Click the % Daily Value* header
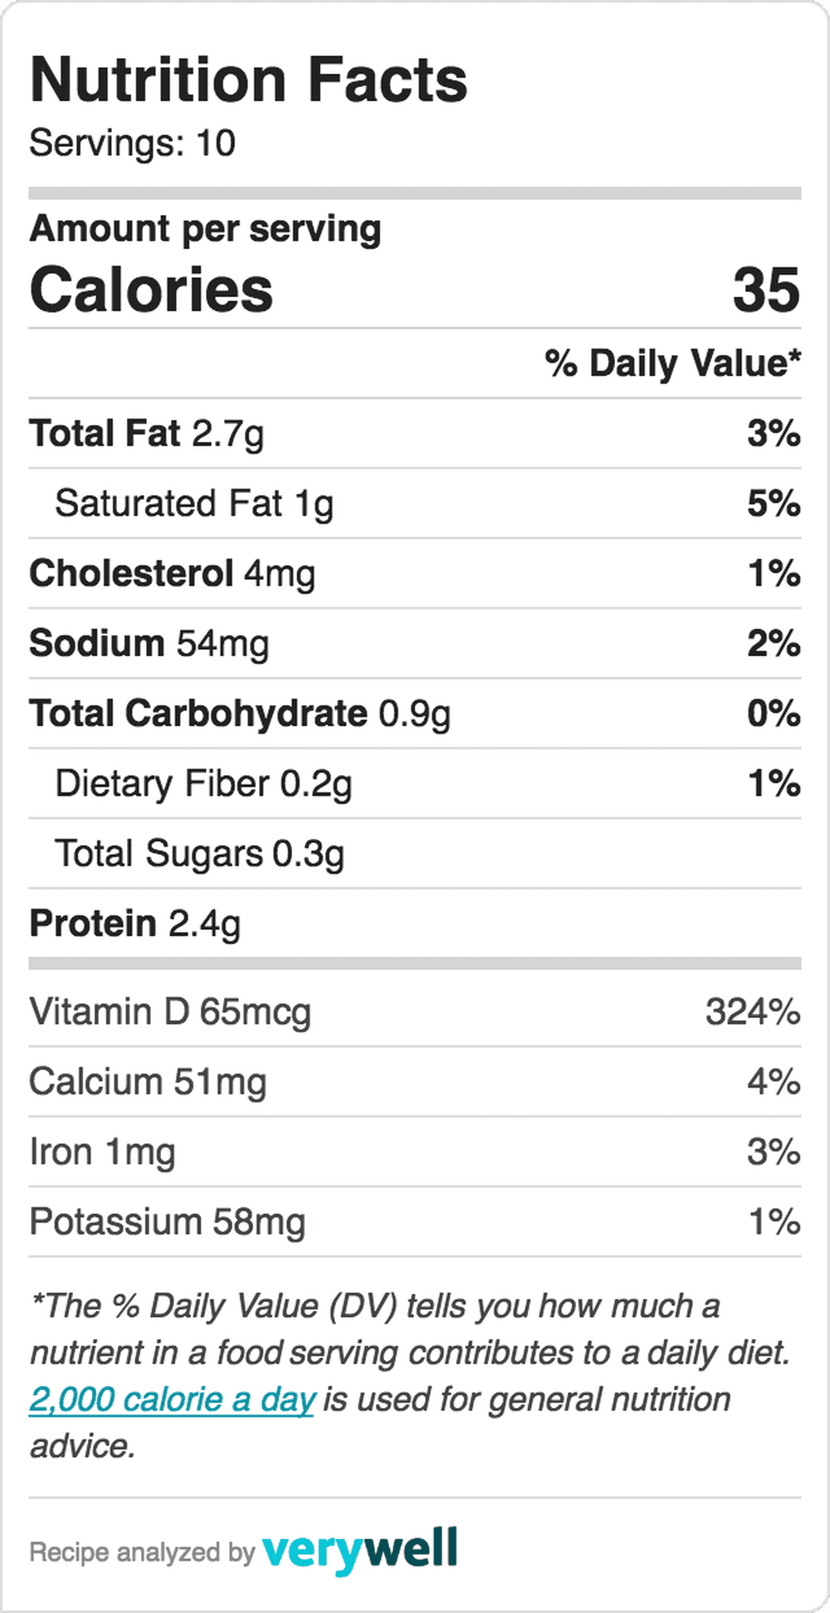 pos(673,363)
